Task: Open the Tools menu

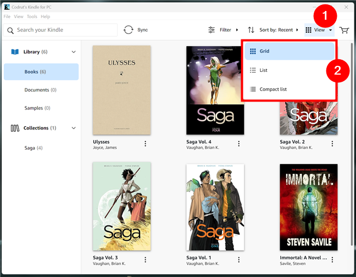Action: (x=32, y=16)
